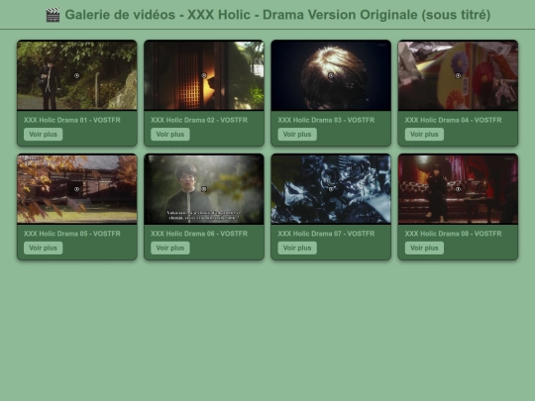Click the play icon on Drama 08 thumbnail

coord(458,189)
